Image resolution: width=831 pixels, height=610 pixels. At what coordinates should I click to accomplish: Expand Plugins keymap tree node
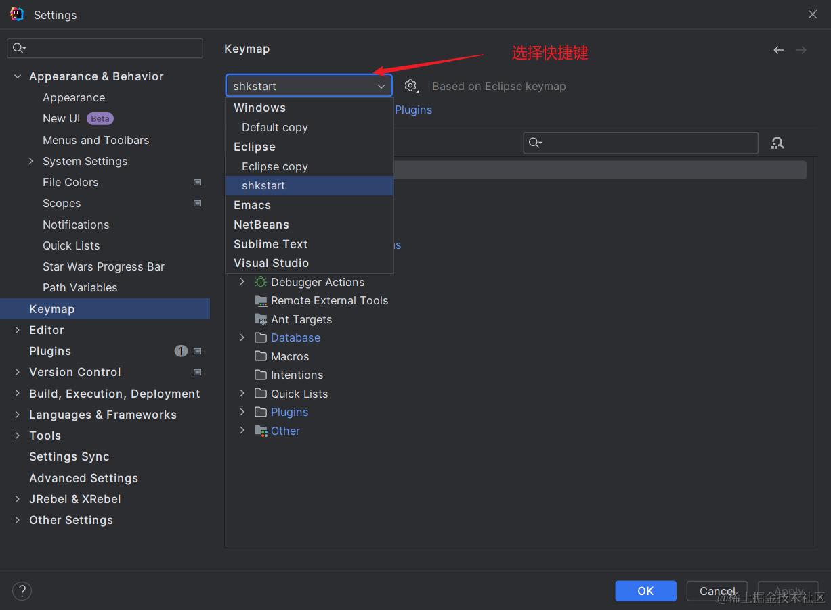tap(242, 412)
